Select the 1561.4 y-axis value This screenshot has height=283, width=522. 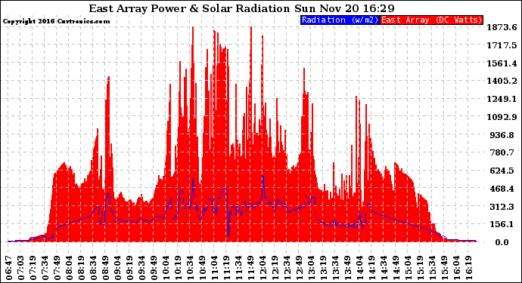pyautogui.click(x=502, y=63)
